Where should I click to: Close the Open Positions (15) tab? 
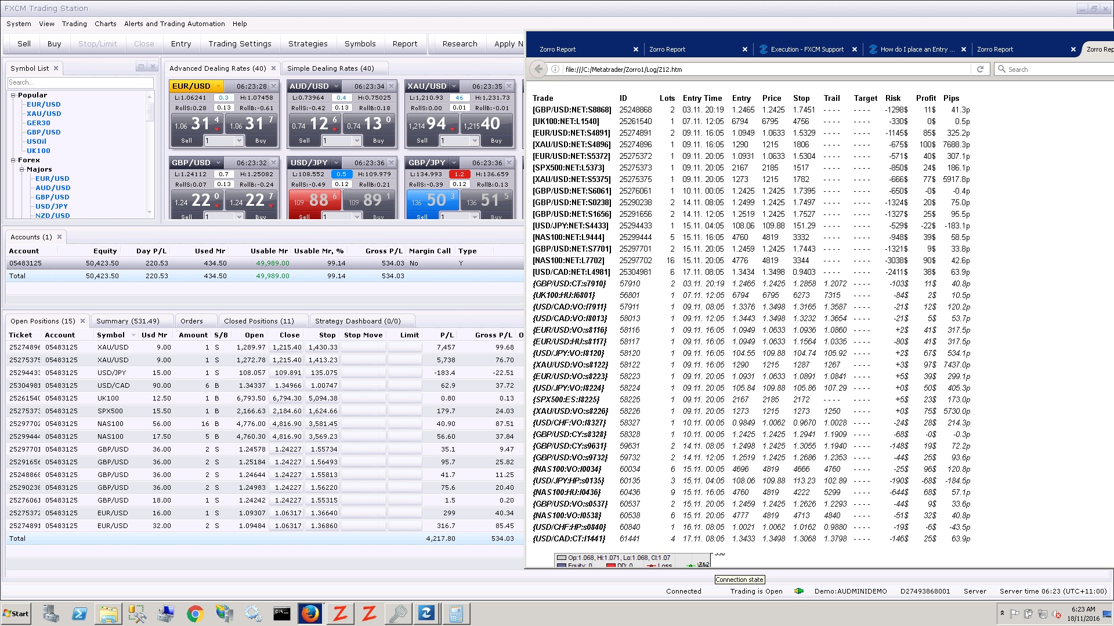pos(82,321)
